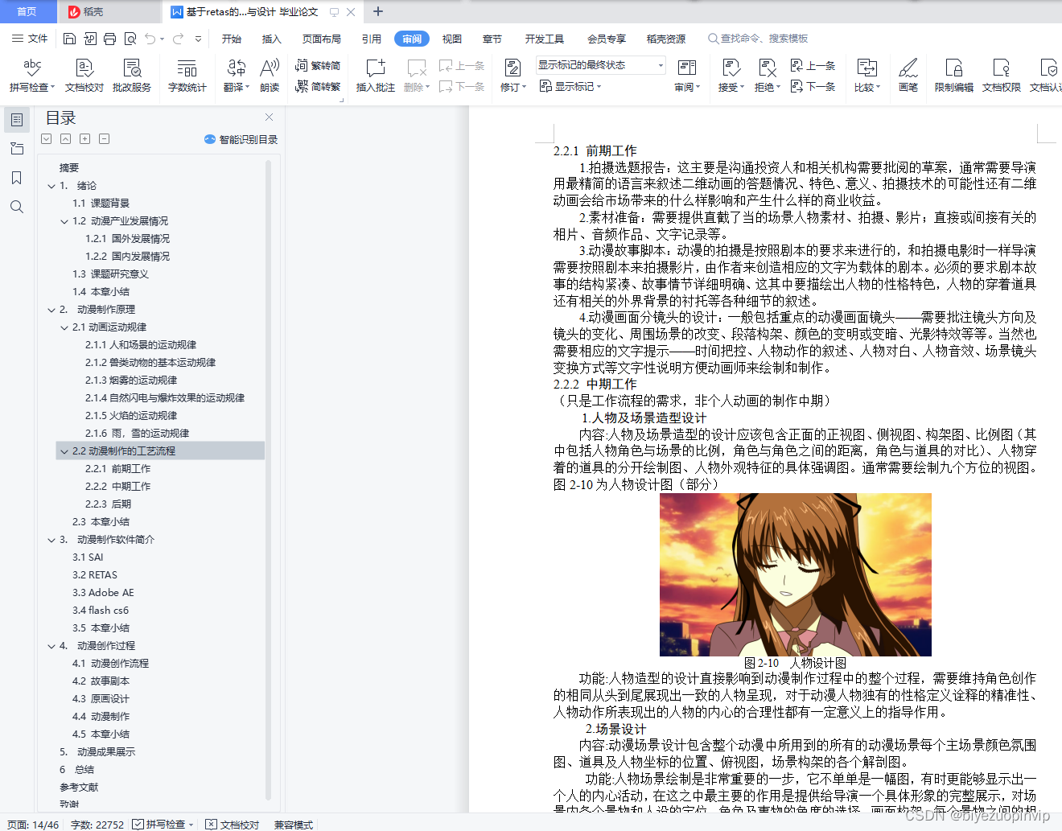Jump to 2.2.2 中期工作 in outline
The height and width of the screenshot is (831, 1062).
pos(118,487)
